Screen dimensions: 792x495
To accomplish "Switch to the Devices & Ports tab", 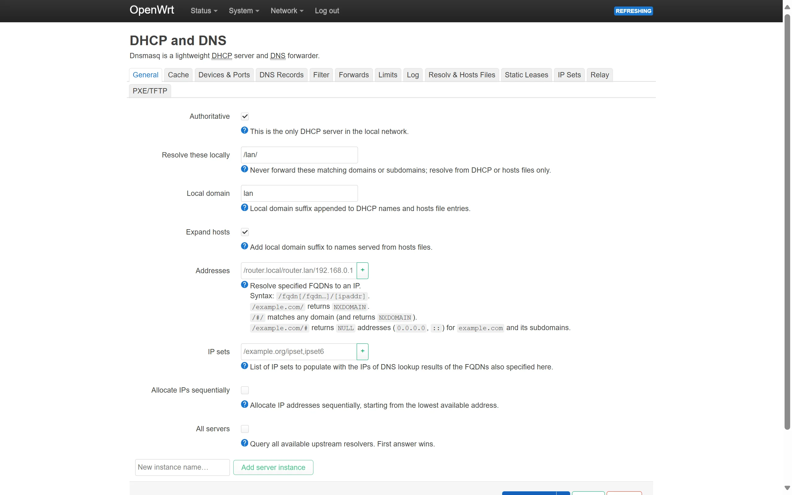I will (224, 75).
